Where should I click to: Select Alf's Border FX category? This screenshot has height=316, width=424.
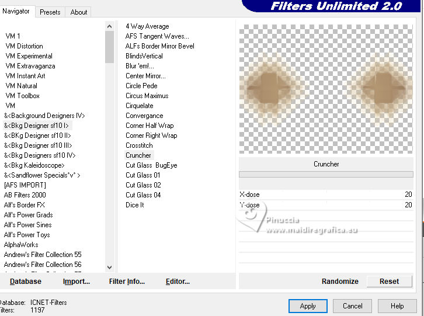[x=25, y=205]
